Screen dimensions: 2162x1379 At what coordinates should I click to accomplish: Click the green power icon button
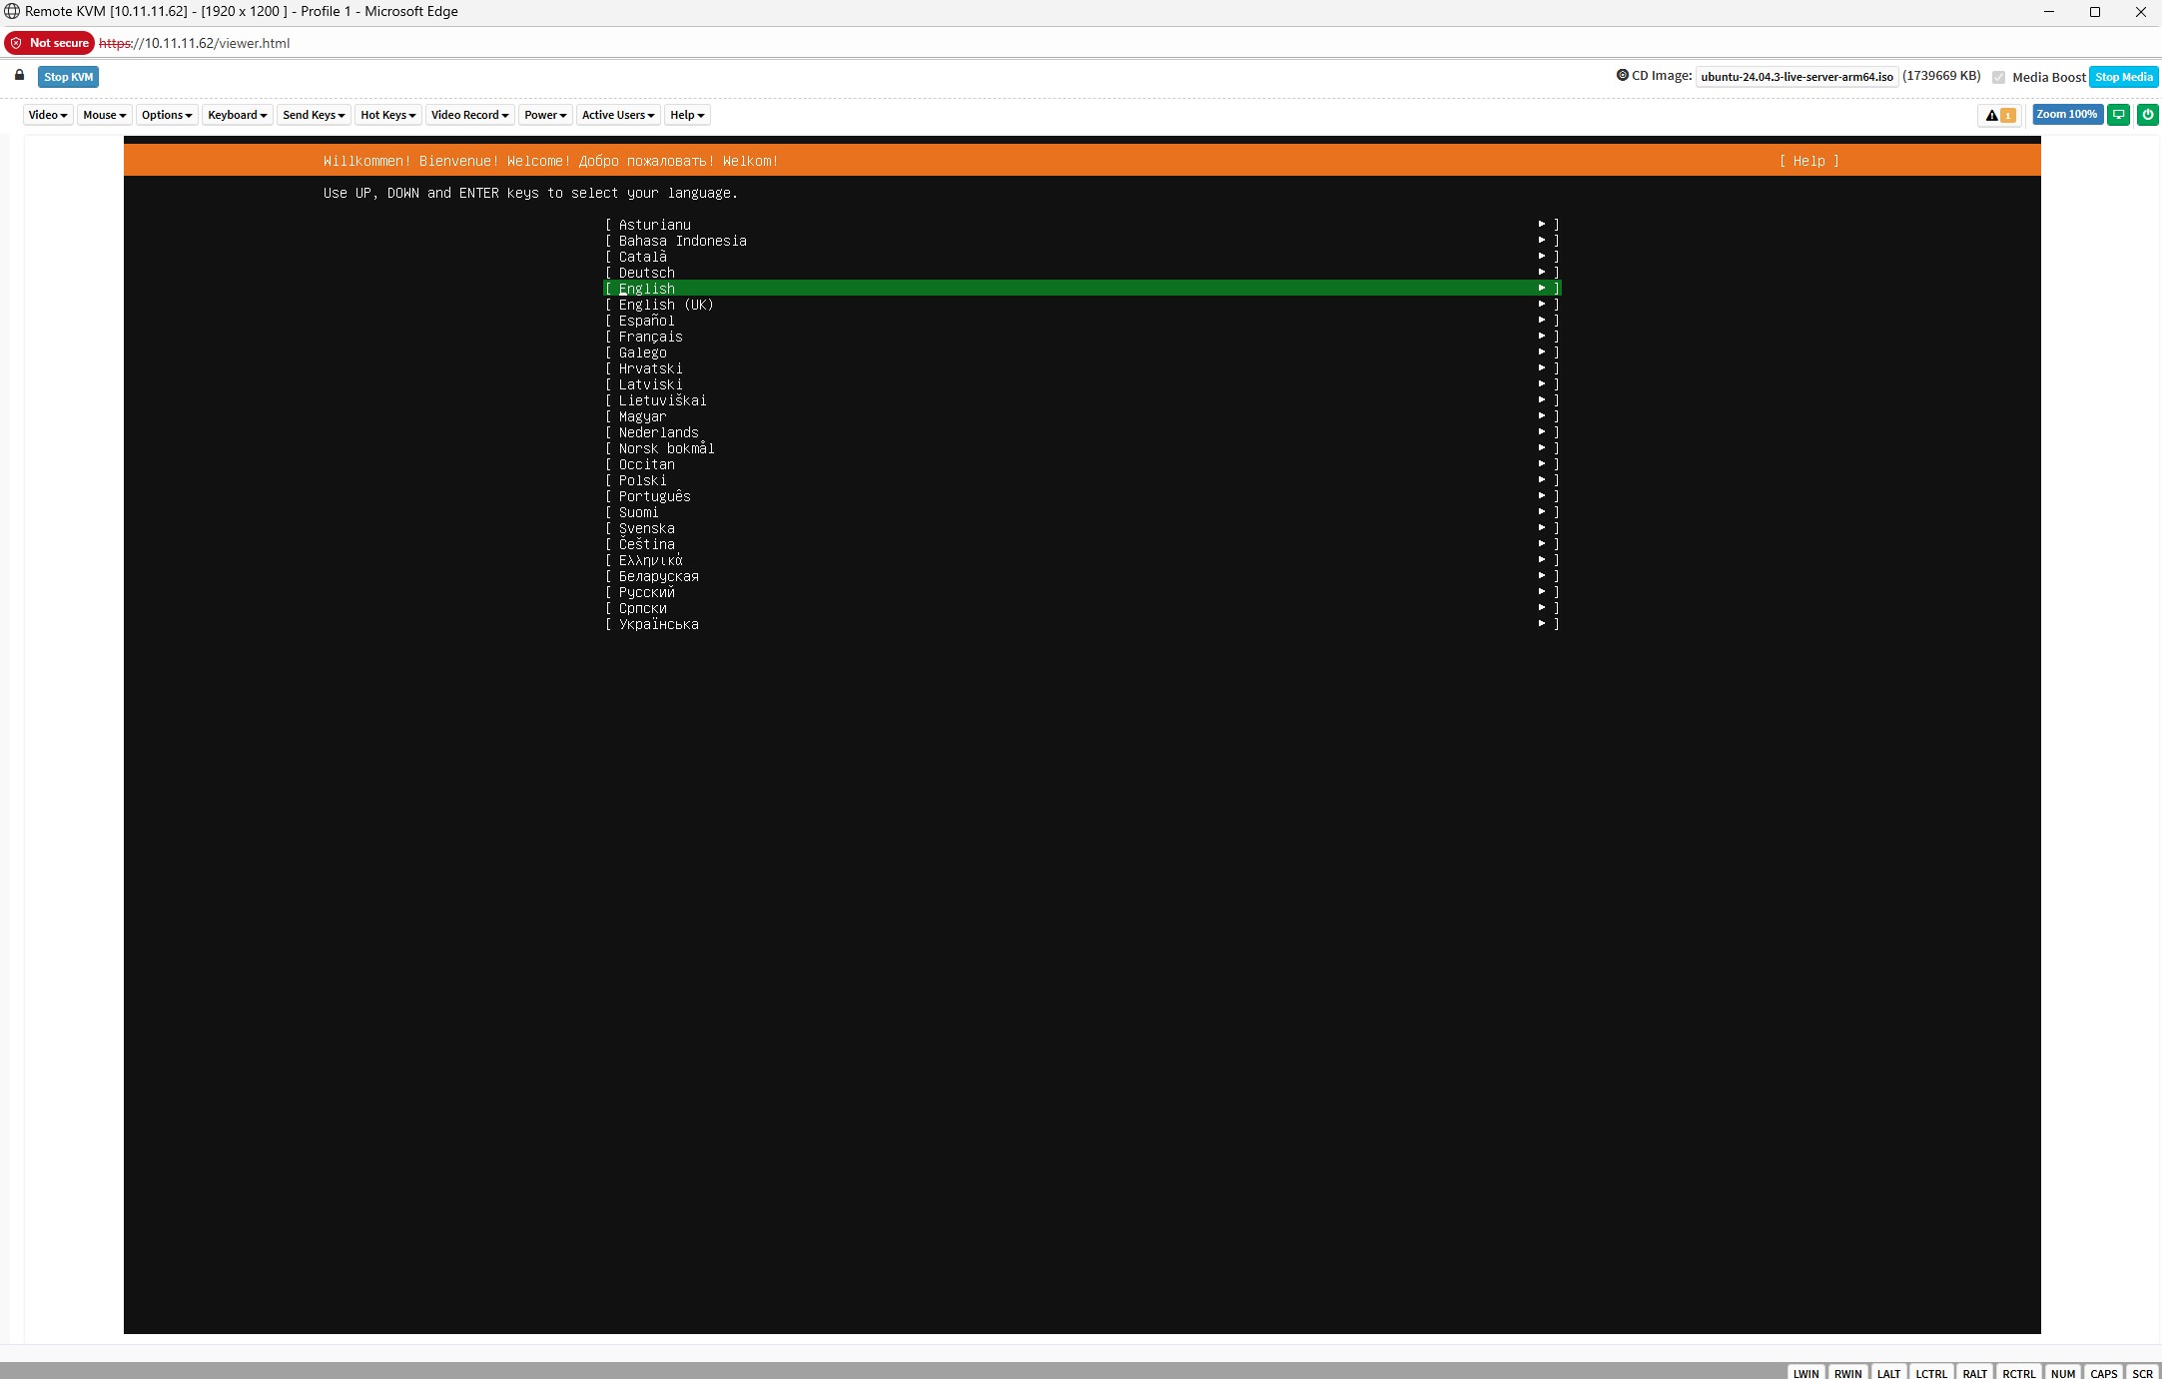coord(2147,115)
